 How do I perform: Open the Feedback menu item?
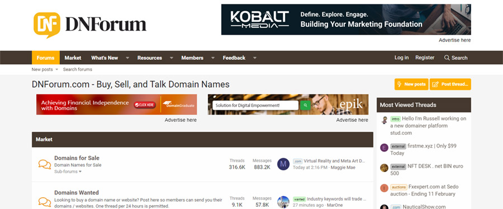click(234, 58)
